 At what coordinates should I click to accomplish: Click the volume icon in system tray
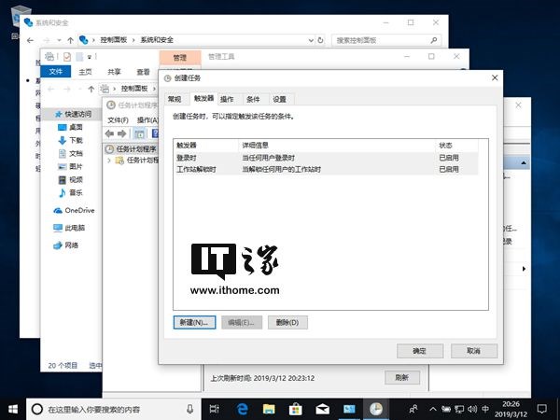click(472, 409)
